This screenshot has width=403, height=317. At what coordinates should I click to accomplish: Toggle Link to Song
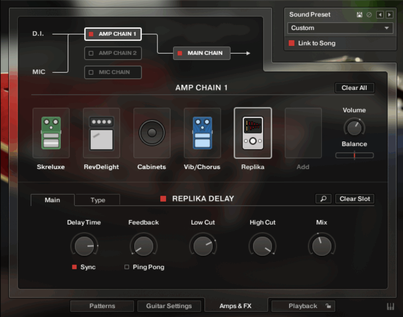coord(292,43)
